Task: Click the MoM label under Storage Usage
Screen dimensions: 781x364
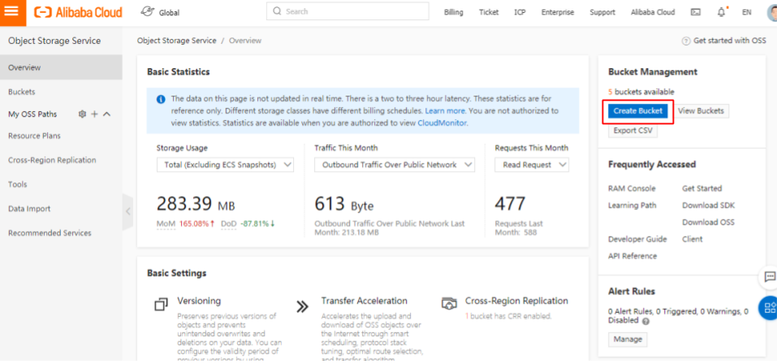Action: 166,224
